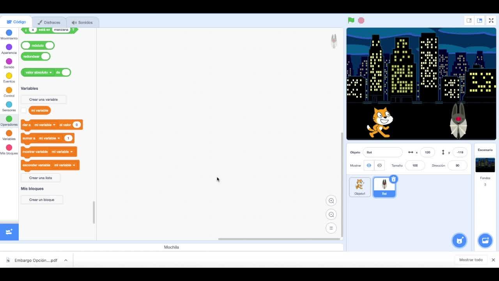Click 'Mostrar todo' in downloads bar

click(x=471, y=260)
